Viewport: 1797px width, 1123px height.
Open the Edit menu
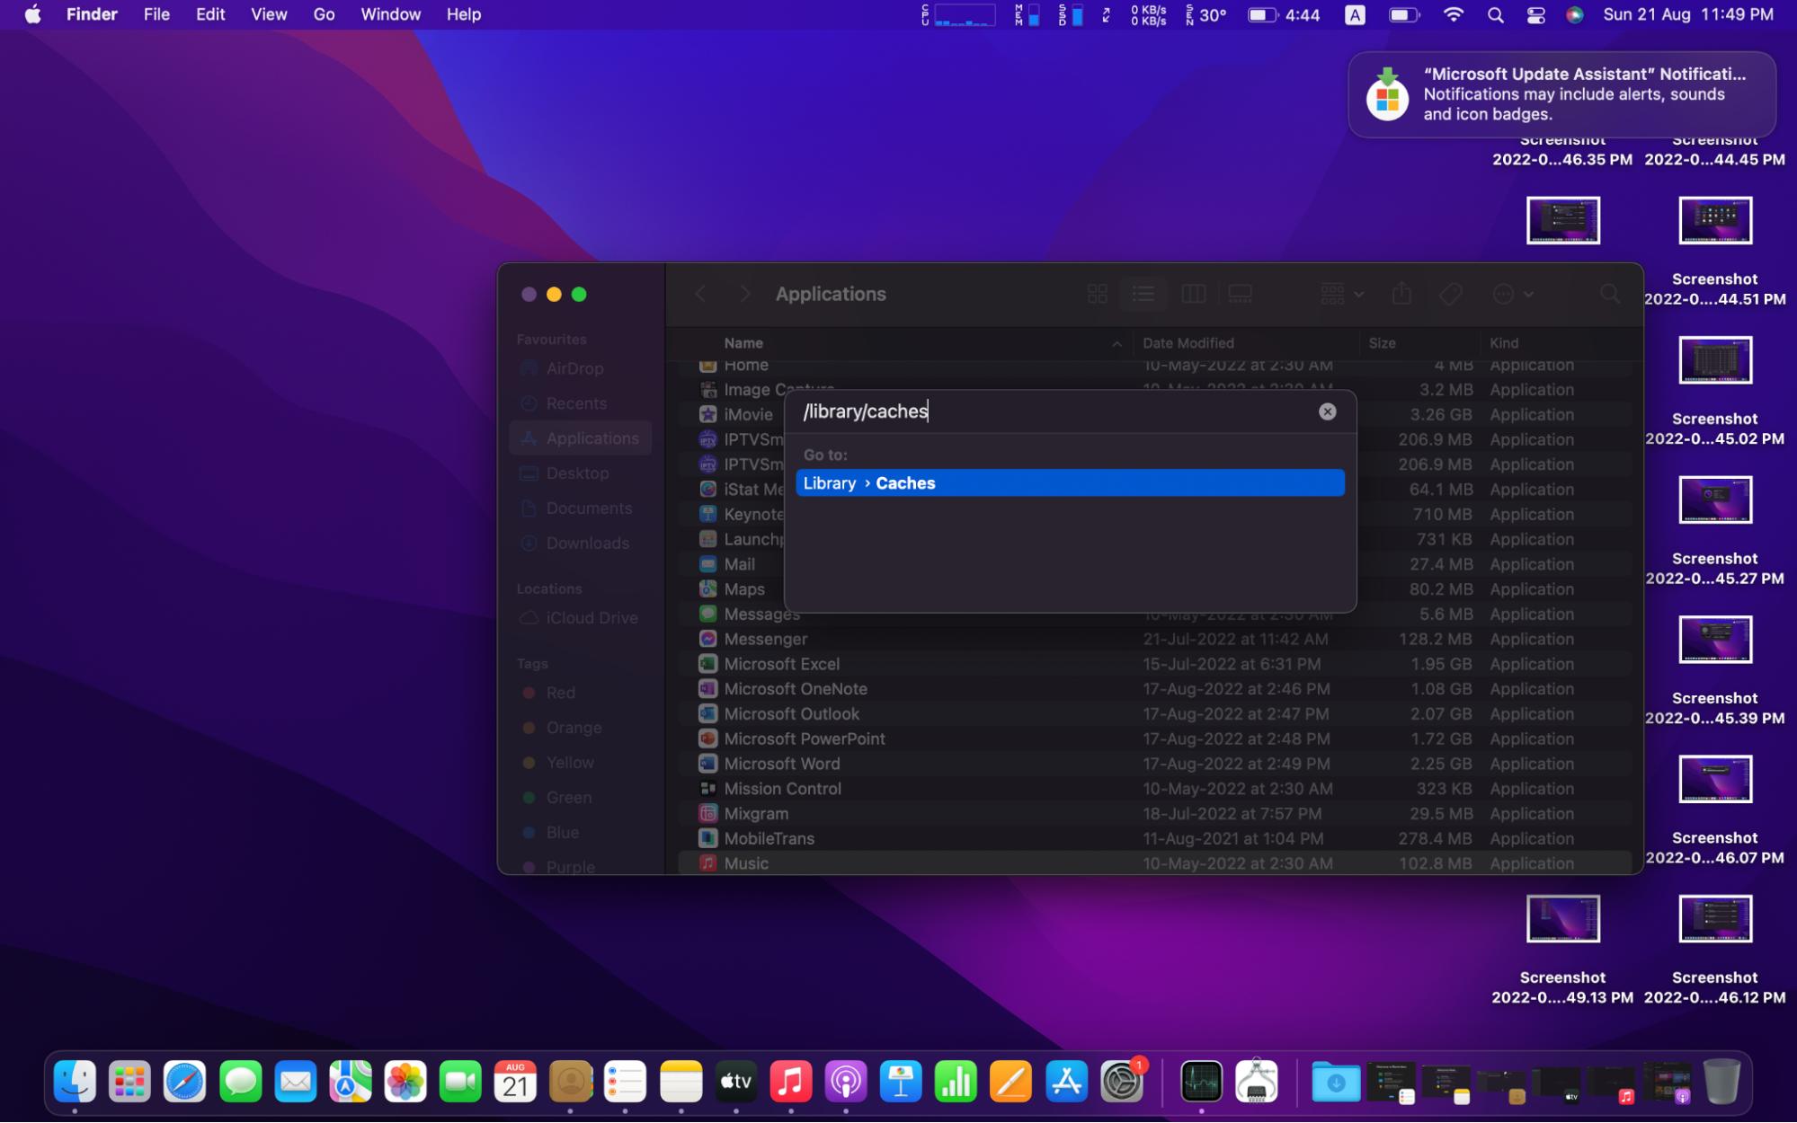tap(210, 14)
